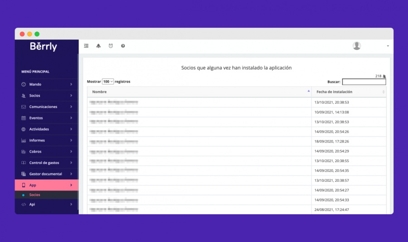Image resolution: width=408 pixels, height=242 pixels.
Task: Click the Api code brackets icon
Action: coord(24,204)
